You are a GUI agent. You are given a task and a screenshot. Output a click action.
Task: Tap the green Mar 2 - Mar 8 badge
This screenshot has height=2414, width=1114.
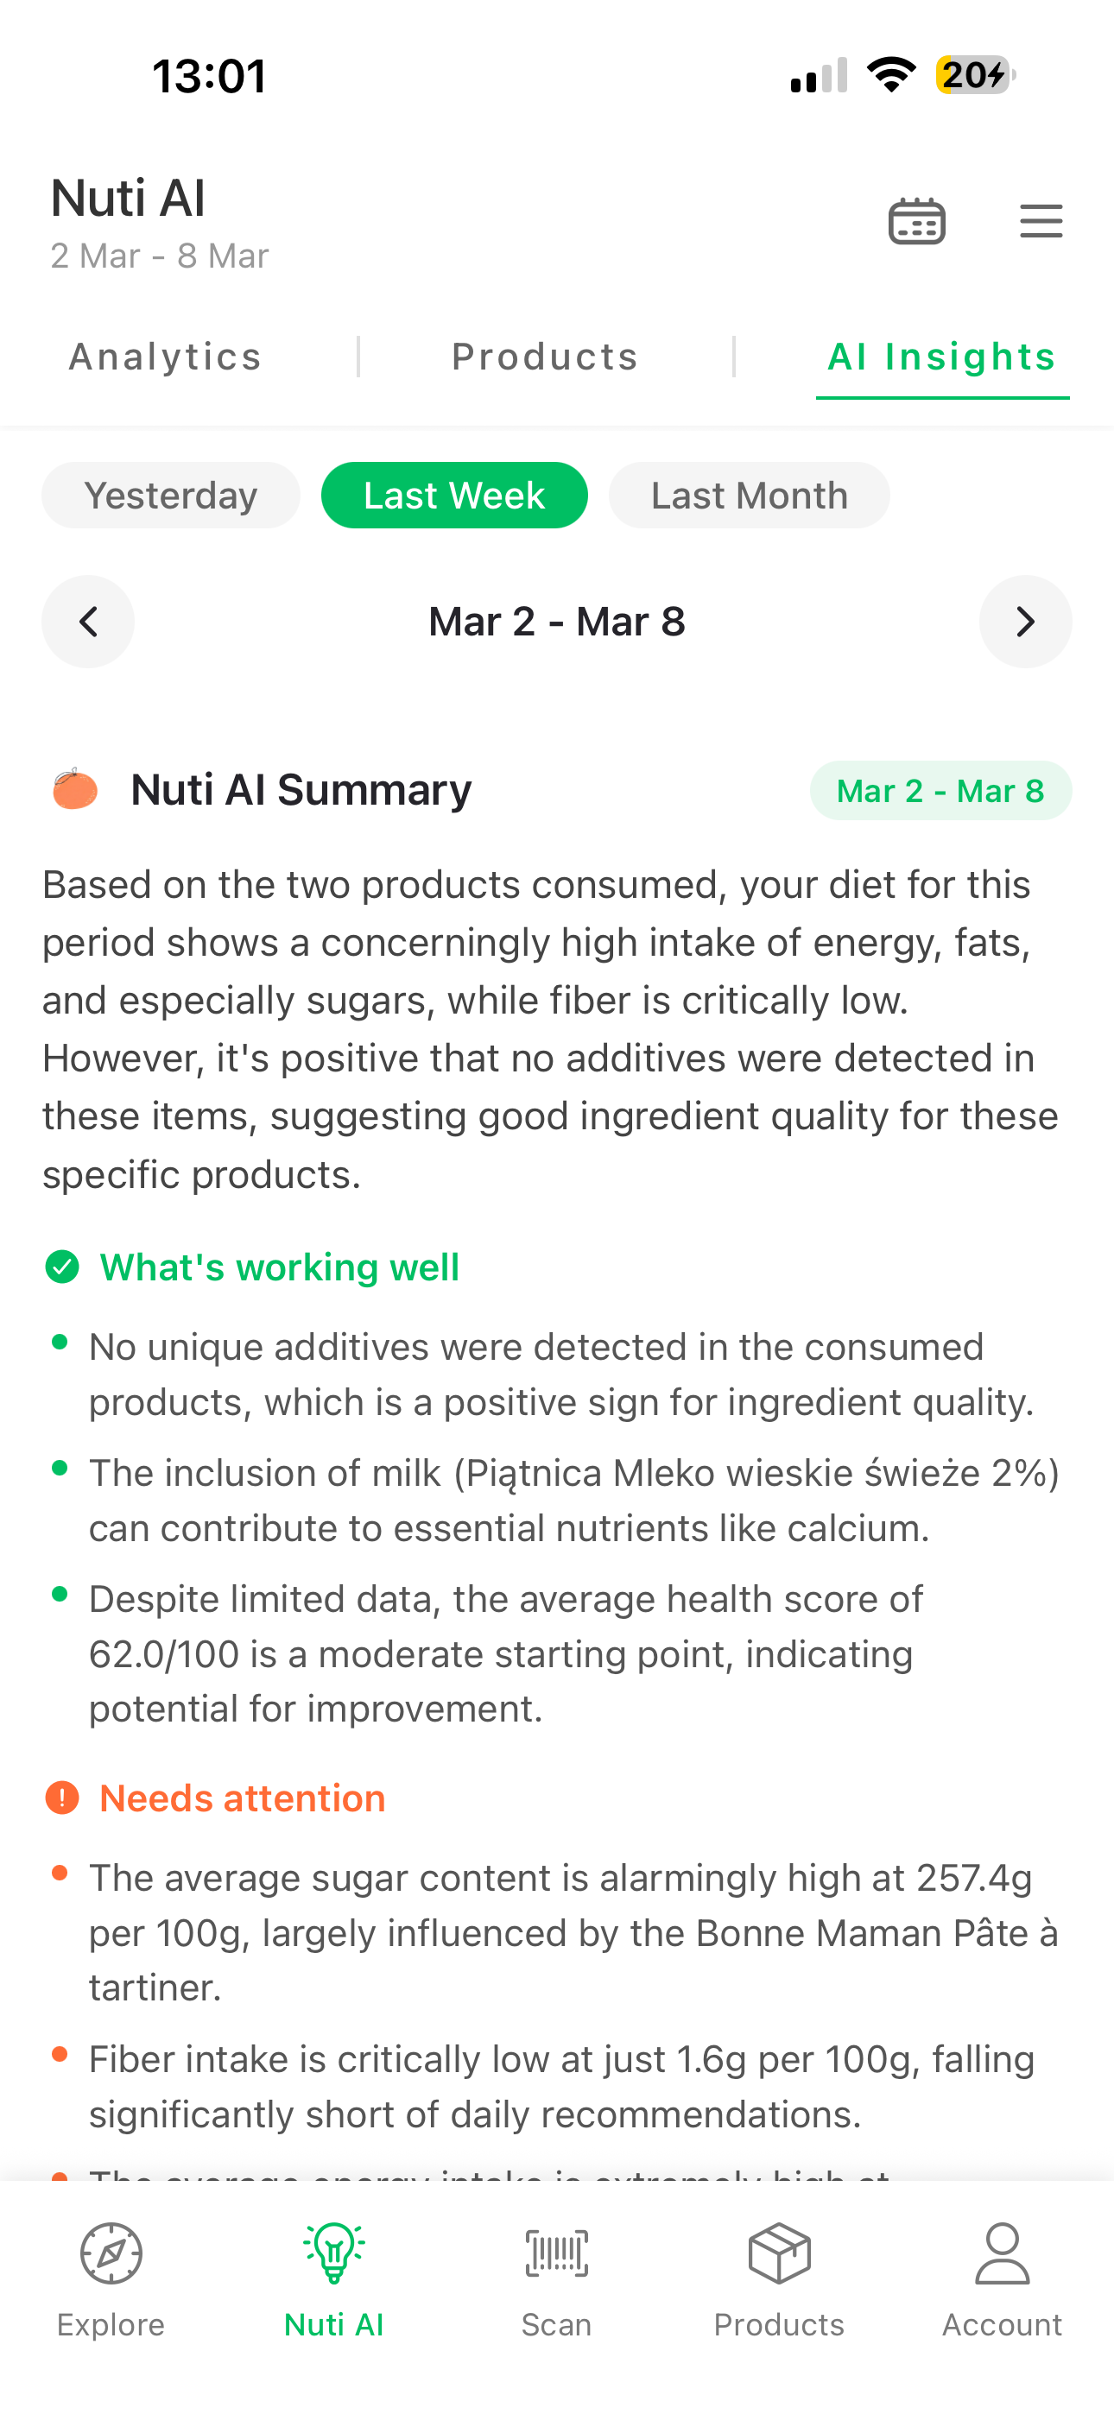click(x=940, y=791)
